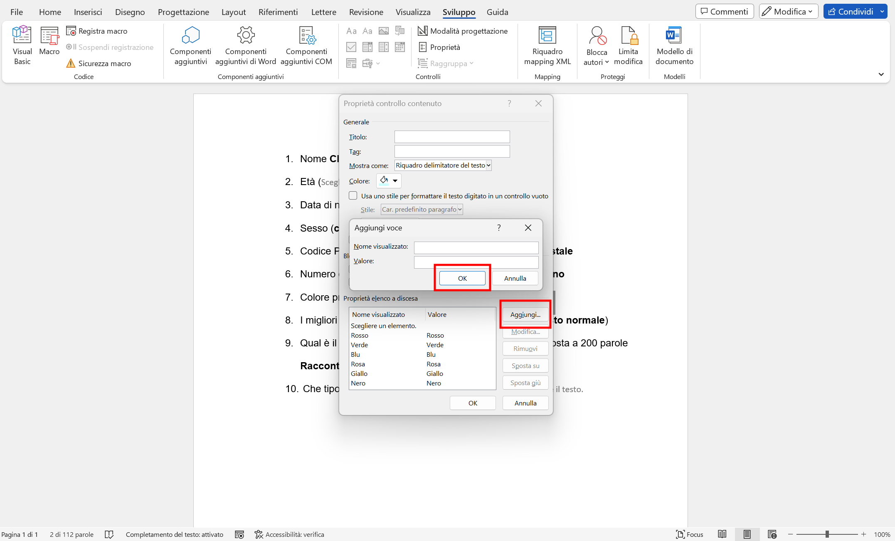This screenshot has width=895, height=541.
Task: Open the 'Mostra come' dropdown
Action: point(443,166)
